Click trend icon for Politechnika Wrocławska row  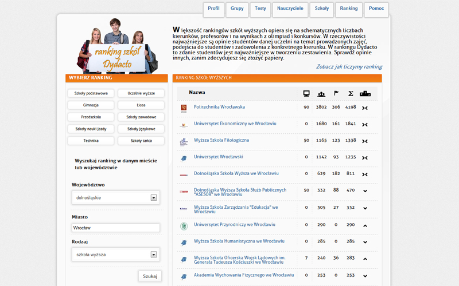point(365,108)
